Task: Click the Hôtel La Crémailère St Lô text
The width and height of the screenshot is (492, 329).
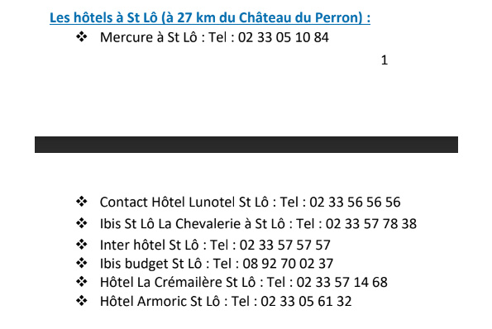Action: pyautogui.click(x=178, y=282)
